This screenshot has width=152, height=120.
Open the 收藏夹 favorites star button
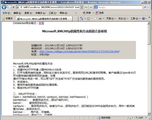[x=7, y=19]
